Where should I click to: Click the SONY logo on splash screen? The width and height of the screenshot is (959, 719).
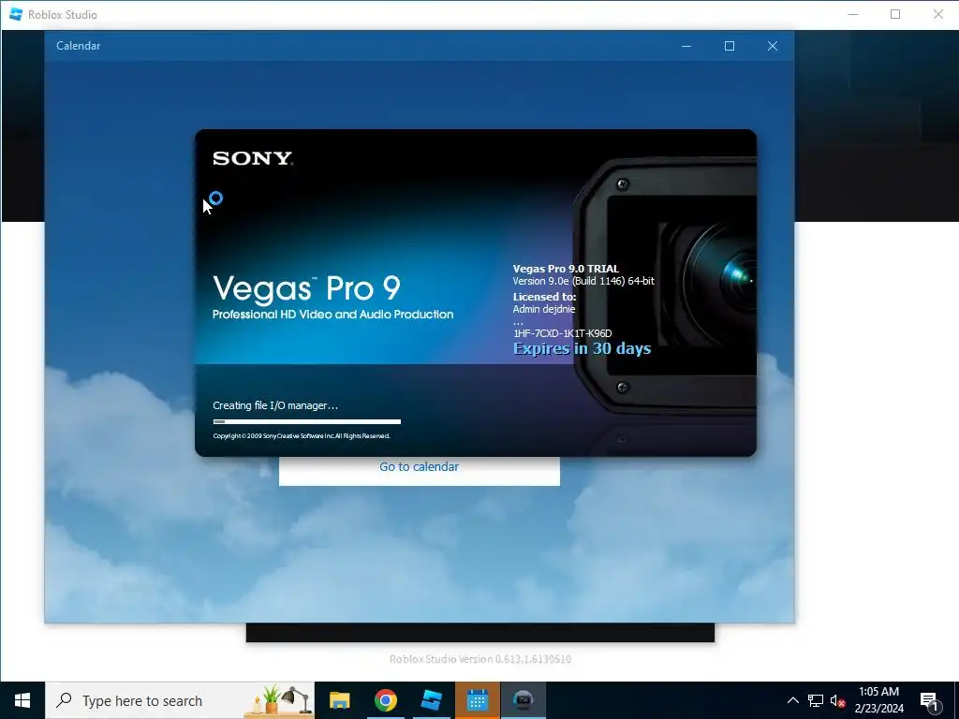tap(253, 158)
